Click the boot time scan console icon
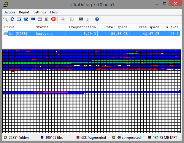The width and height of the screenshot is (184, 143). (x=81, y=19)
